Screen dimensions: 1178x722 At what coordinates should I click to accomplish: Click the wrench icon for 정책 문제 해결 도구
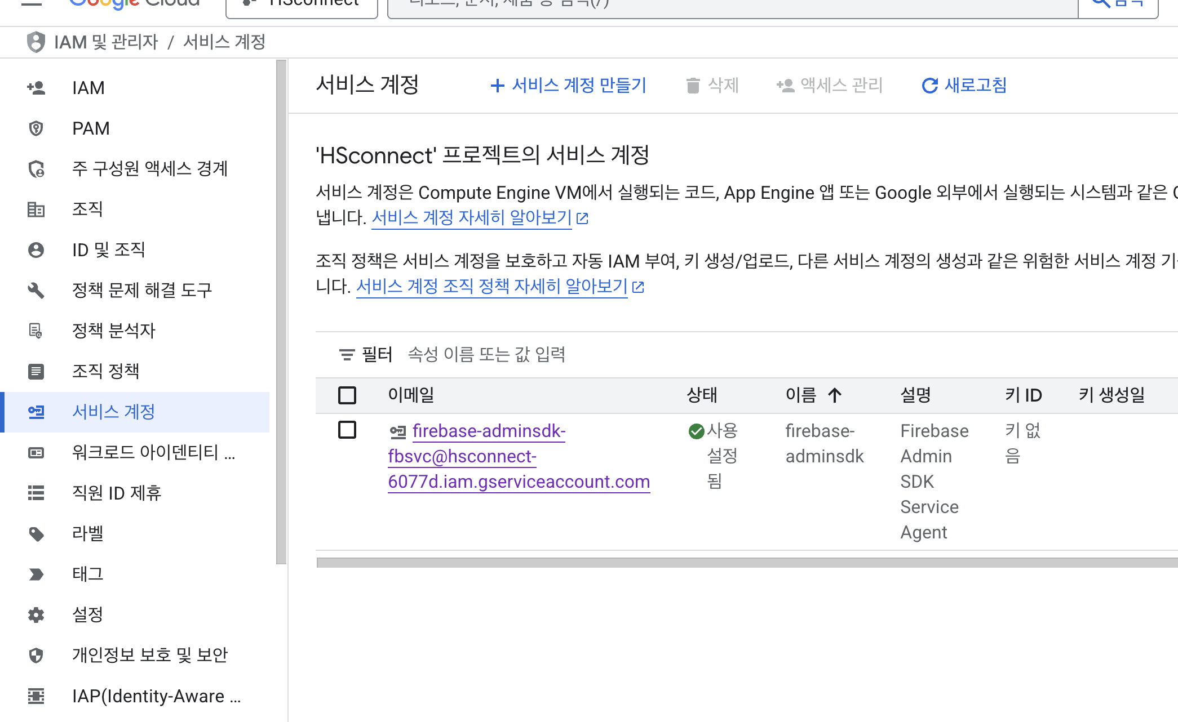(36, 290)
